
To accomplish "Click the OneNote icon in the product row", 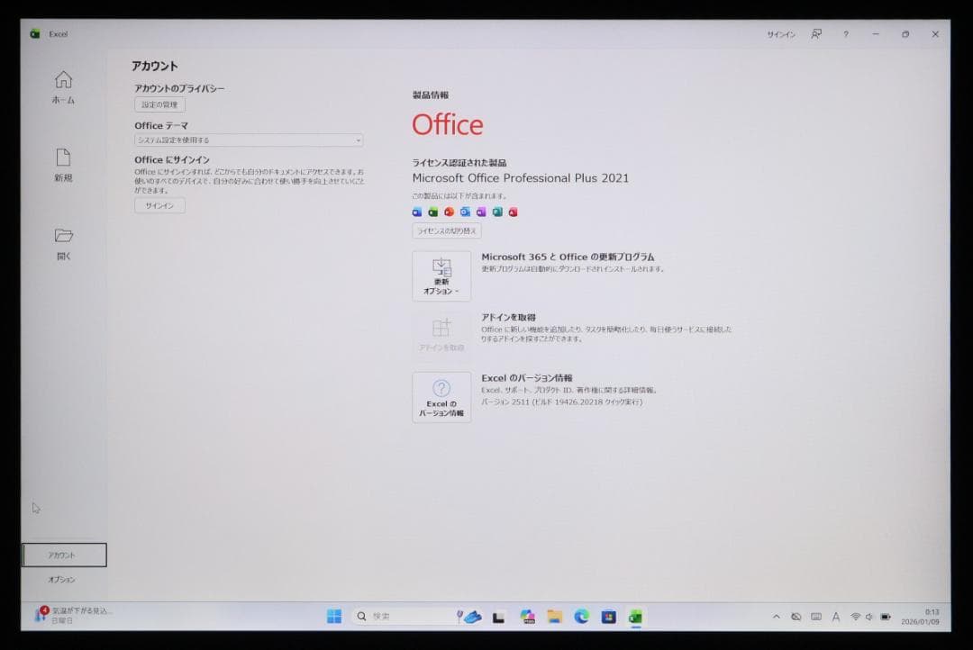I will (x=480, y=212).
